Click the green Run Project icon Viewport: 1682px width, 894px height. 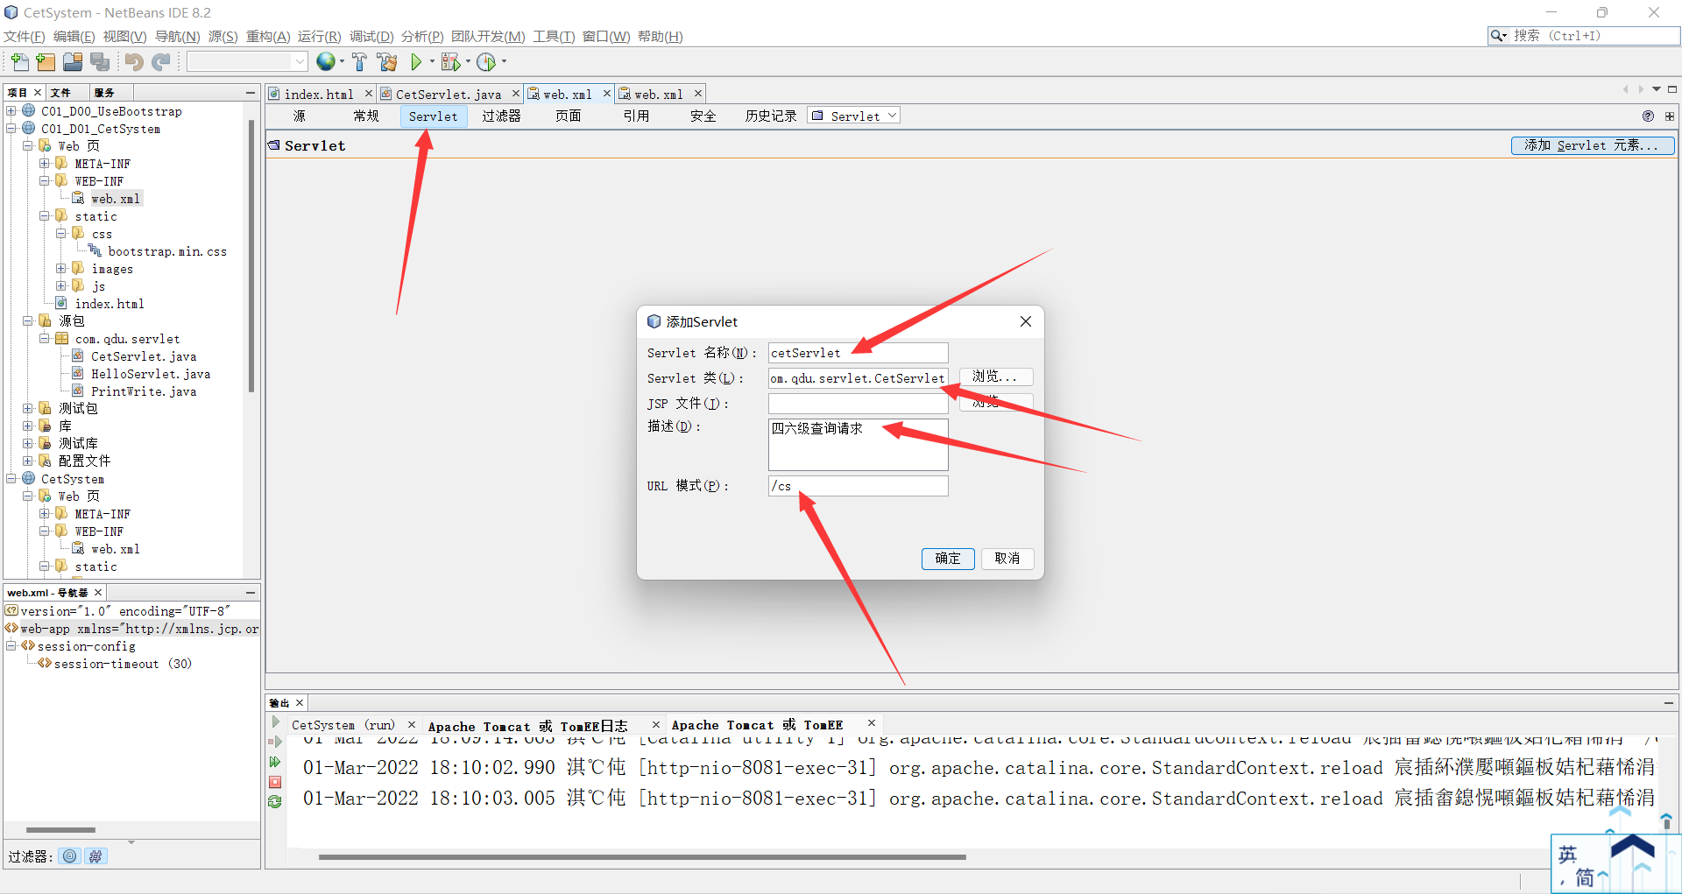pyautogui.click(x=416, y=61)
